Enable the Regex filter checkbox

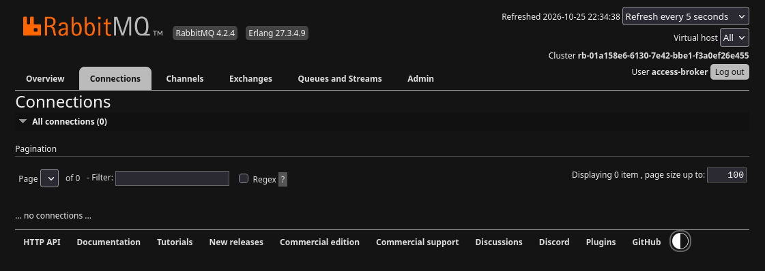[x=244, y=178]
